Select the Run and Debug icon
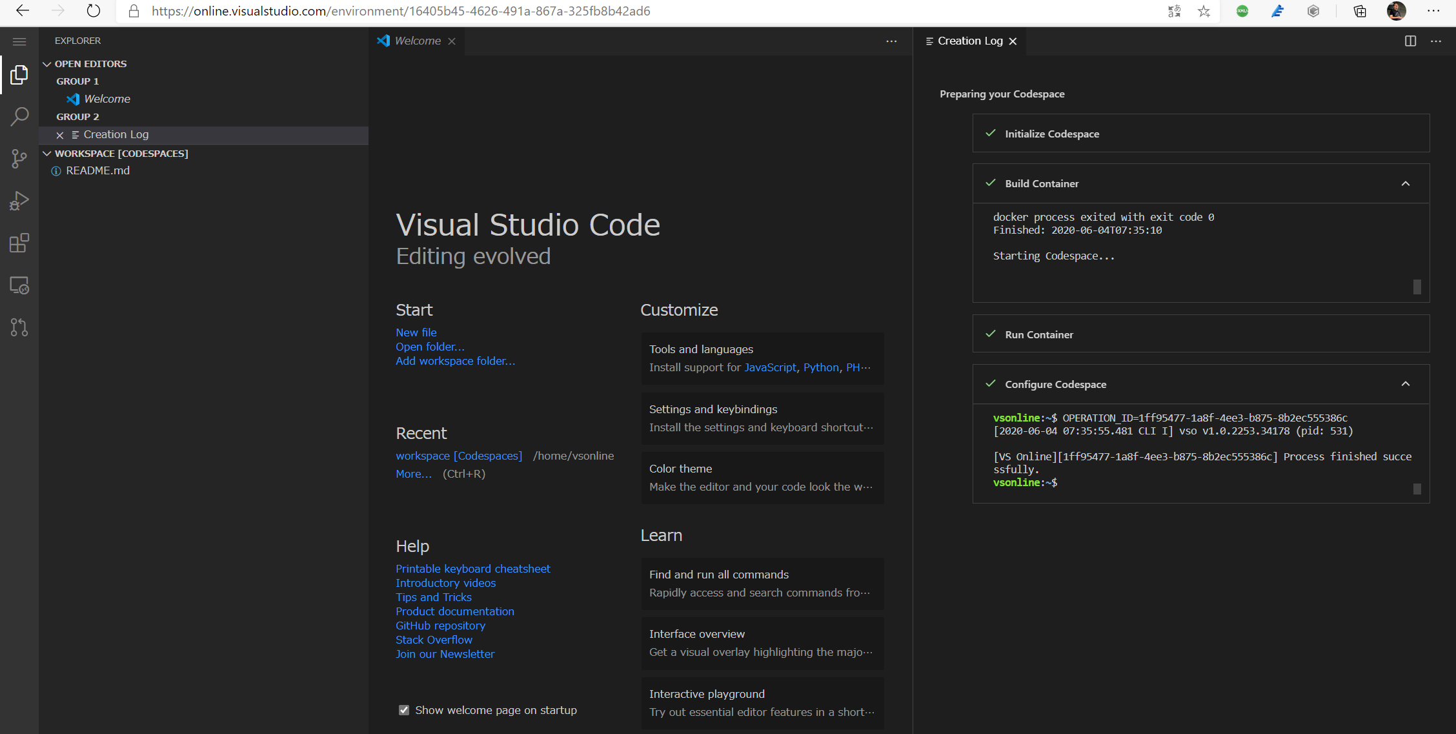Viewport: 1456px width, 734px height. (x=19, y=200)
